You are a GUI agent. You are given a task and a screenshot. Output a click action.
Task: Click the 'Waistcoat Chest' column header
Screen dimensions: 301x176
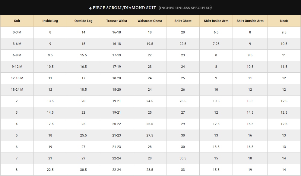click(x=150, y=21)
